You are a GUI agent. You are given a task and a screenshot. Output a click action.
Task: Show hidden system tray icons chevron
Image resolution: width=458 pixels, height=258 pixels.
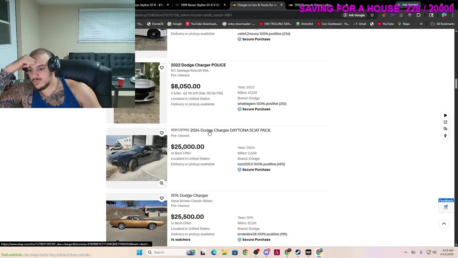[405, 252]
